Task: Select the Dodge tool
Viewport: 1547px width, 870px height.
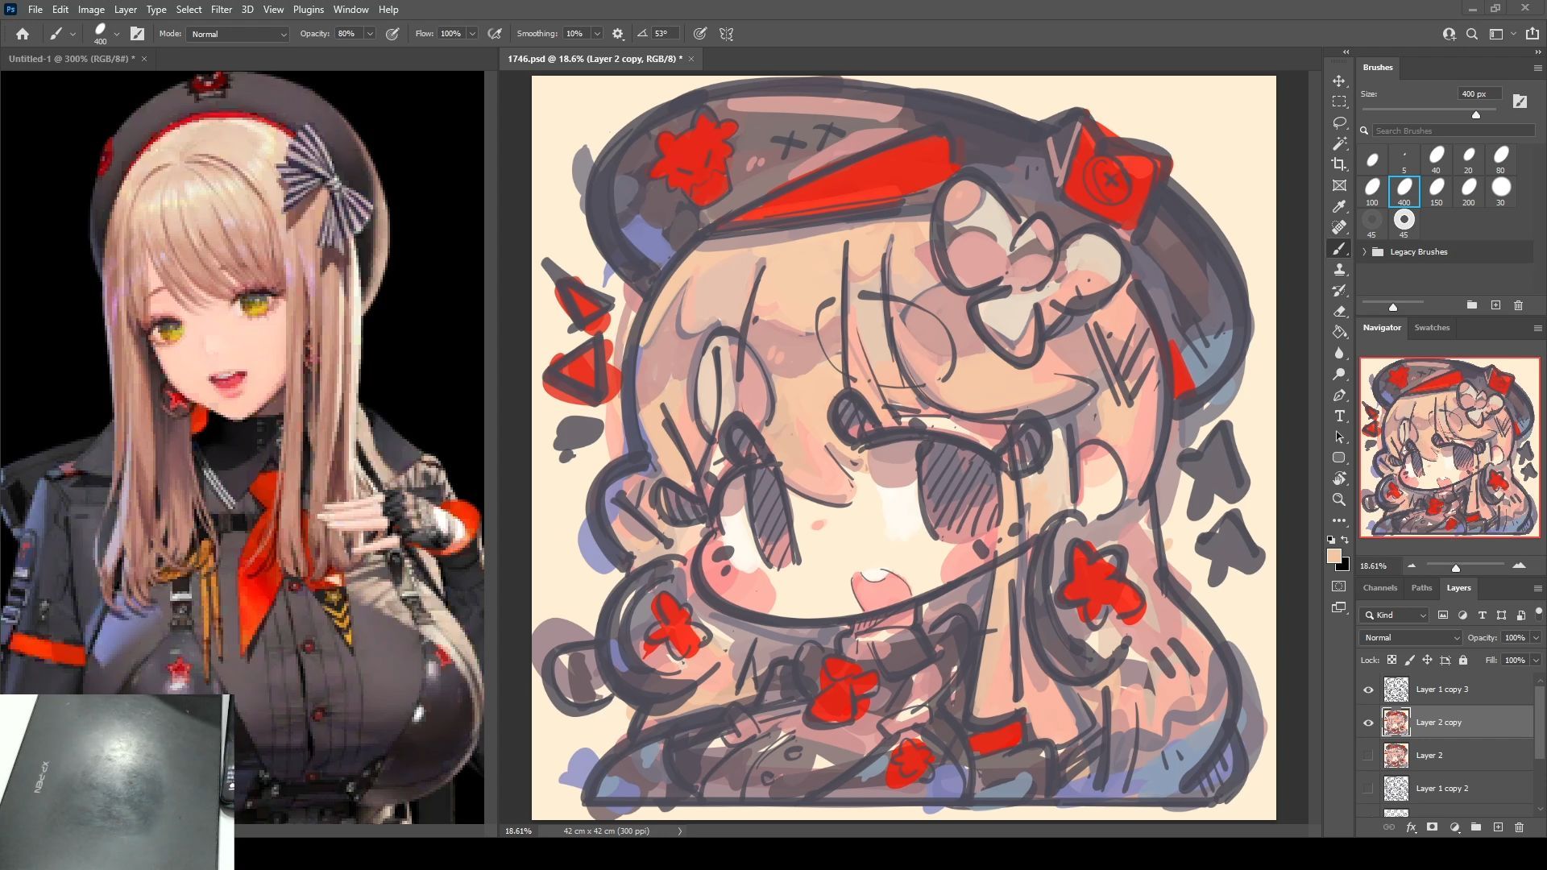Action: (1339, 375)
